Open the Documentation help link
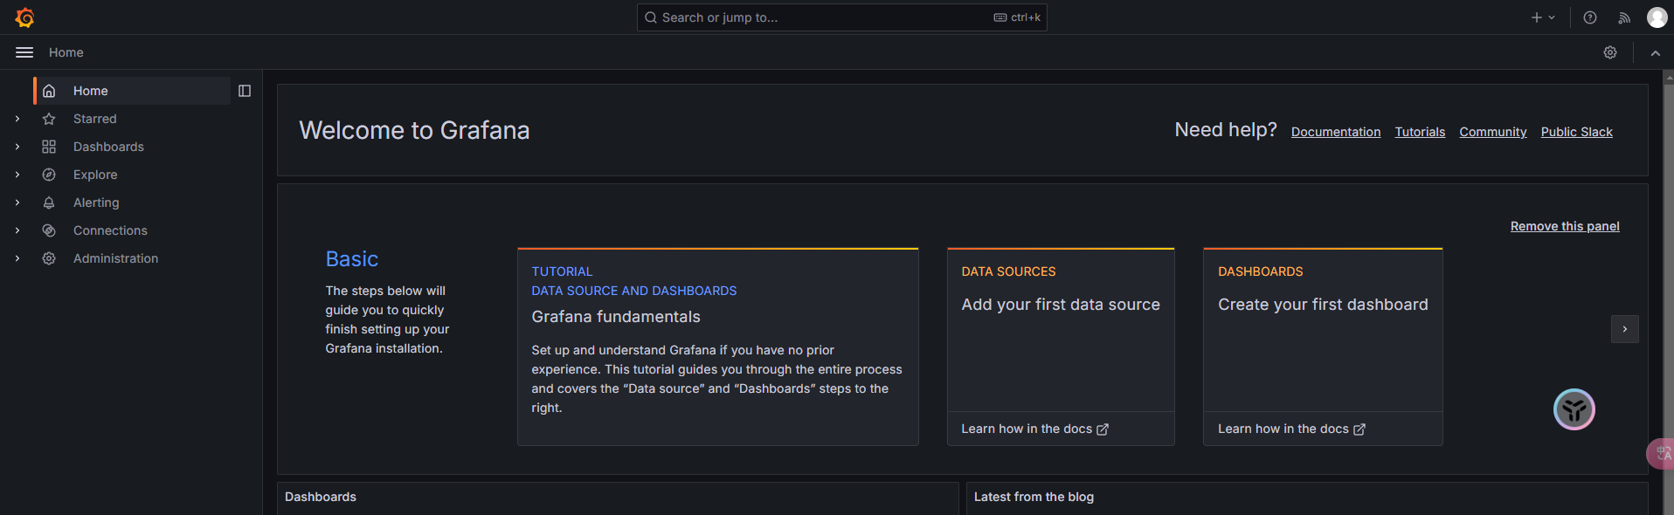 pos(1335,132)
